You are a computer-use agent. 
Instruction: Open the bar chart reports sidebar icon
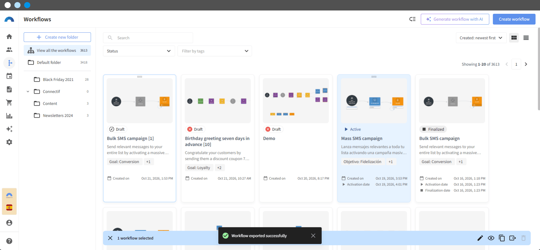pyautogui.click(x=9, y=116)
